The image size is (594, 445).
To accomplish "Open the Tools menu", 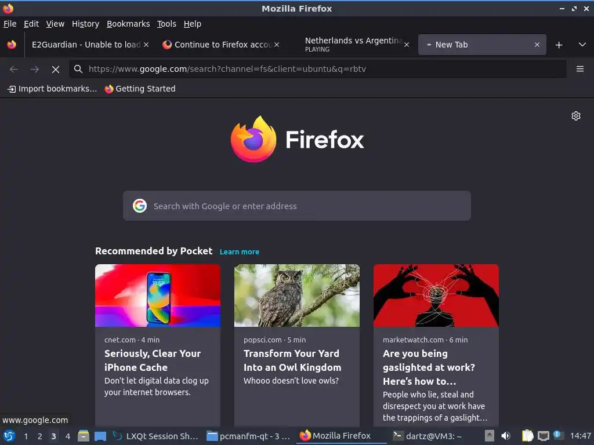I will coord(166,24).
